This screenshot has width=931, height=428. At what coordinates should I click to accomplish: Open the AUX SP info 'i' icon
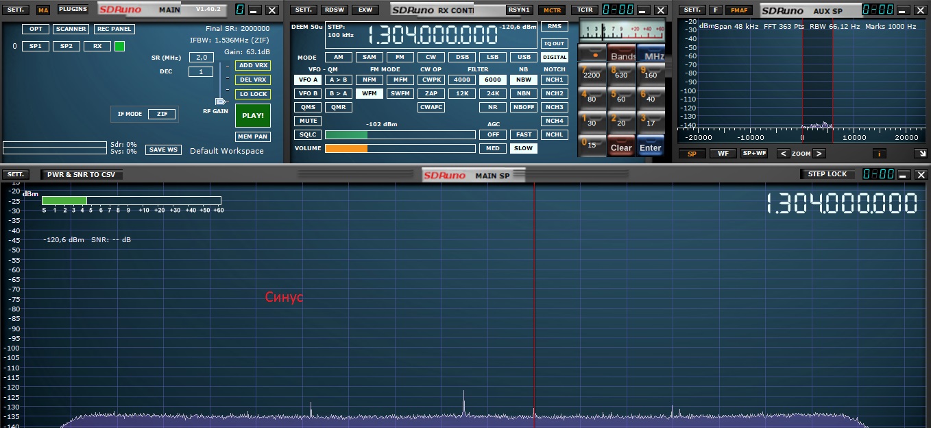[x=879, y=154]
